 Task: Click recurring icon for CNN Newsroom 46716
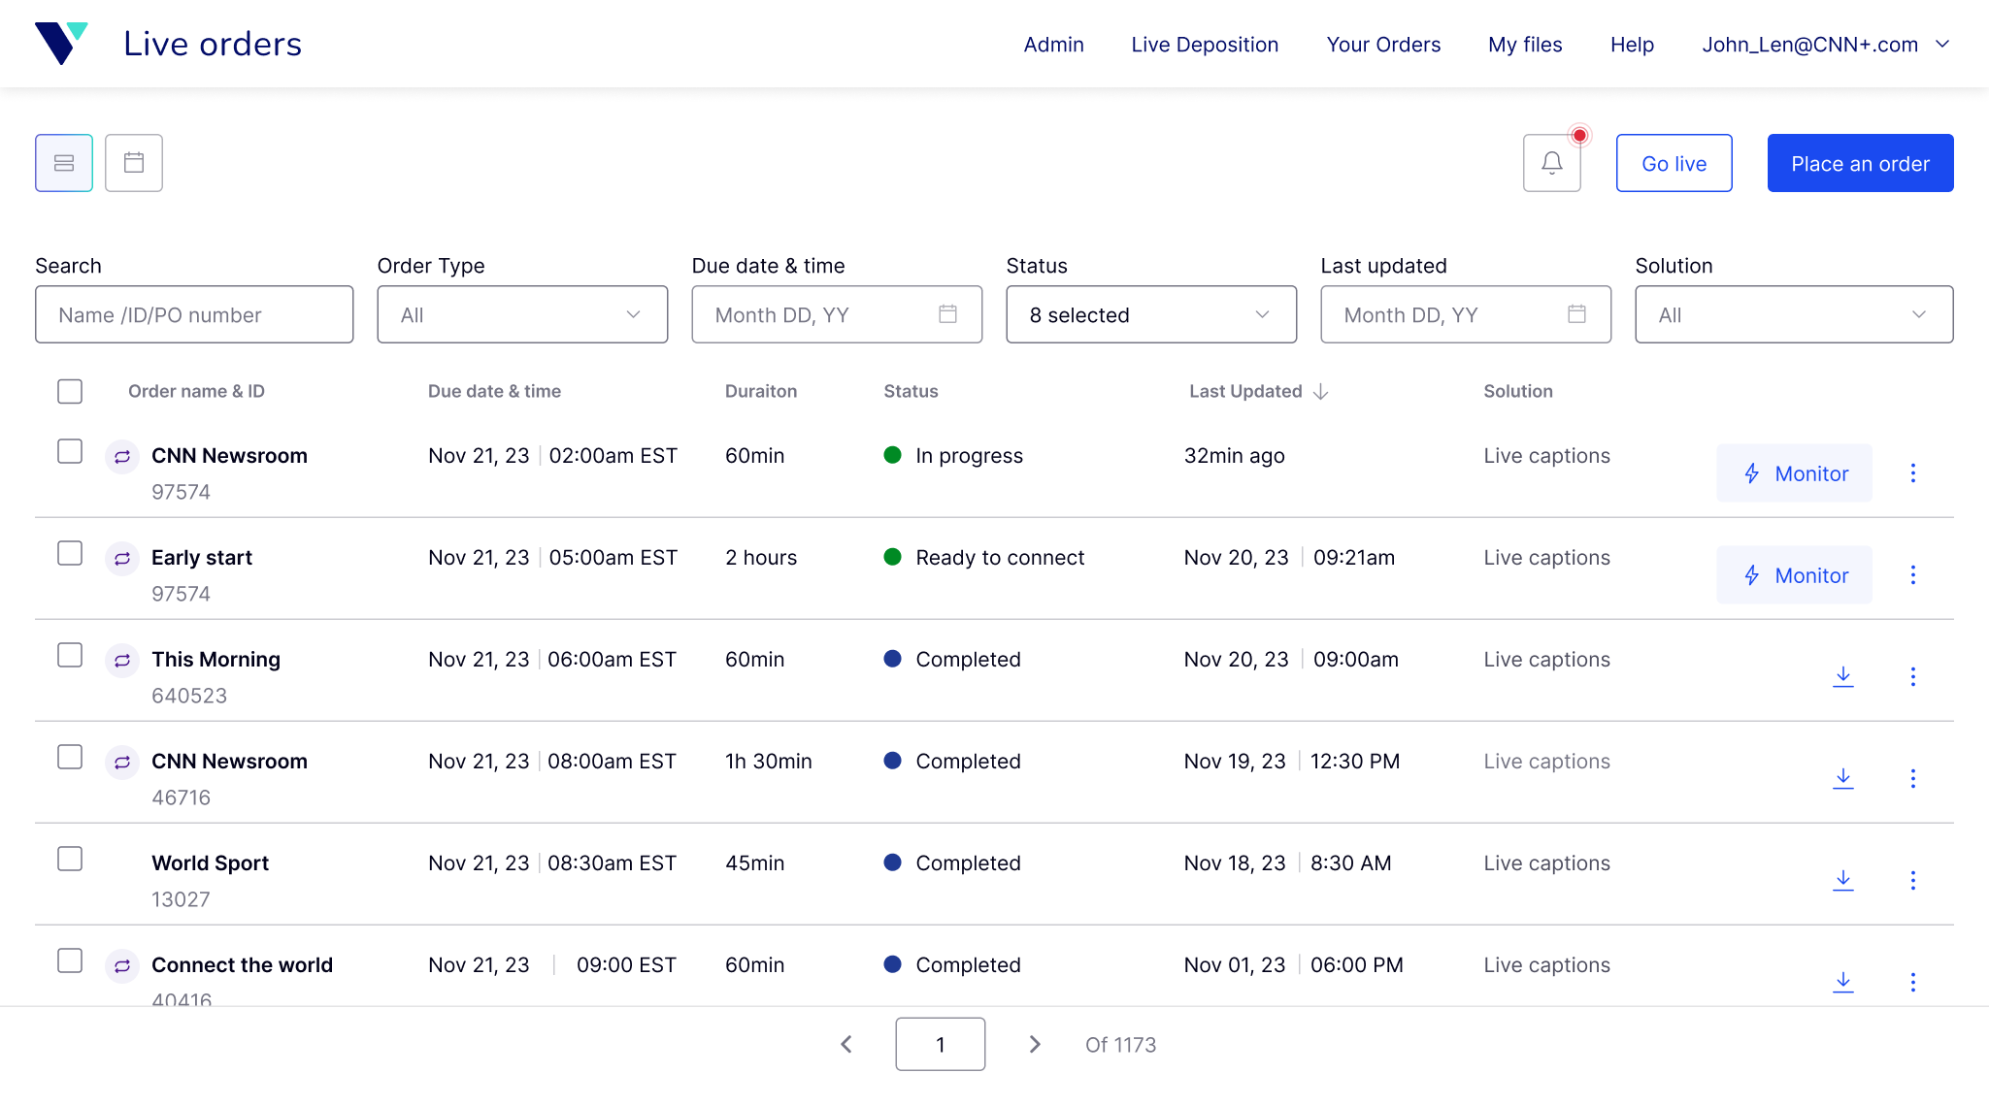122,762
